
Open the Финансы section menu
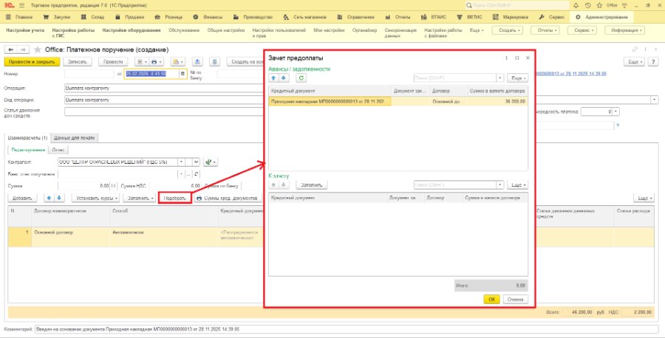(208, 18)
